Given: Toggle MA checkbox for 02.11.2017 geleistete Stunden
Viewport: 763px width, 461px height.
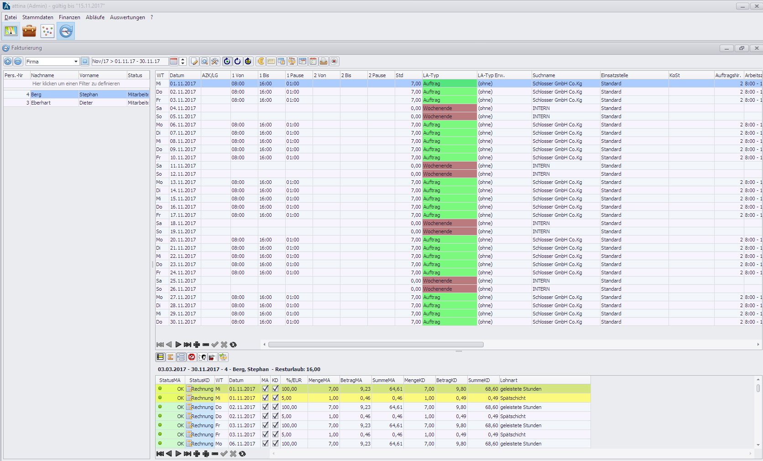Looking at the screenshot, I should (x=265, y=407).
